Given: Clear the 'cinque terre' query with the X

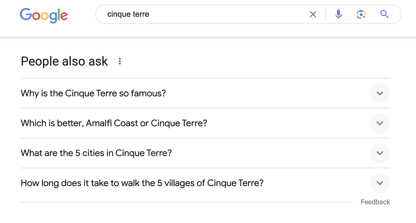Looking at the screenshot, I should (313, 14).
